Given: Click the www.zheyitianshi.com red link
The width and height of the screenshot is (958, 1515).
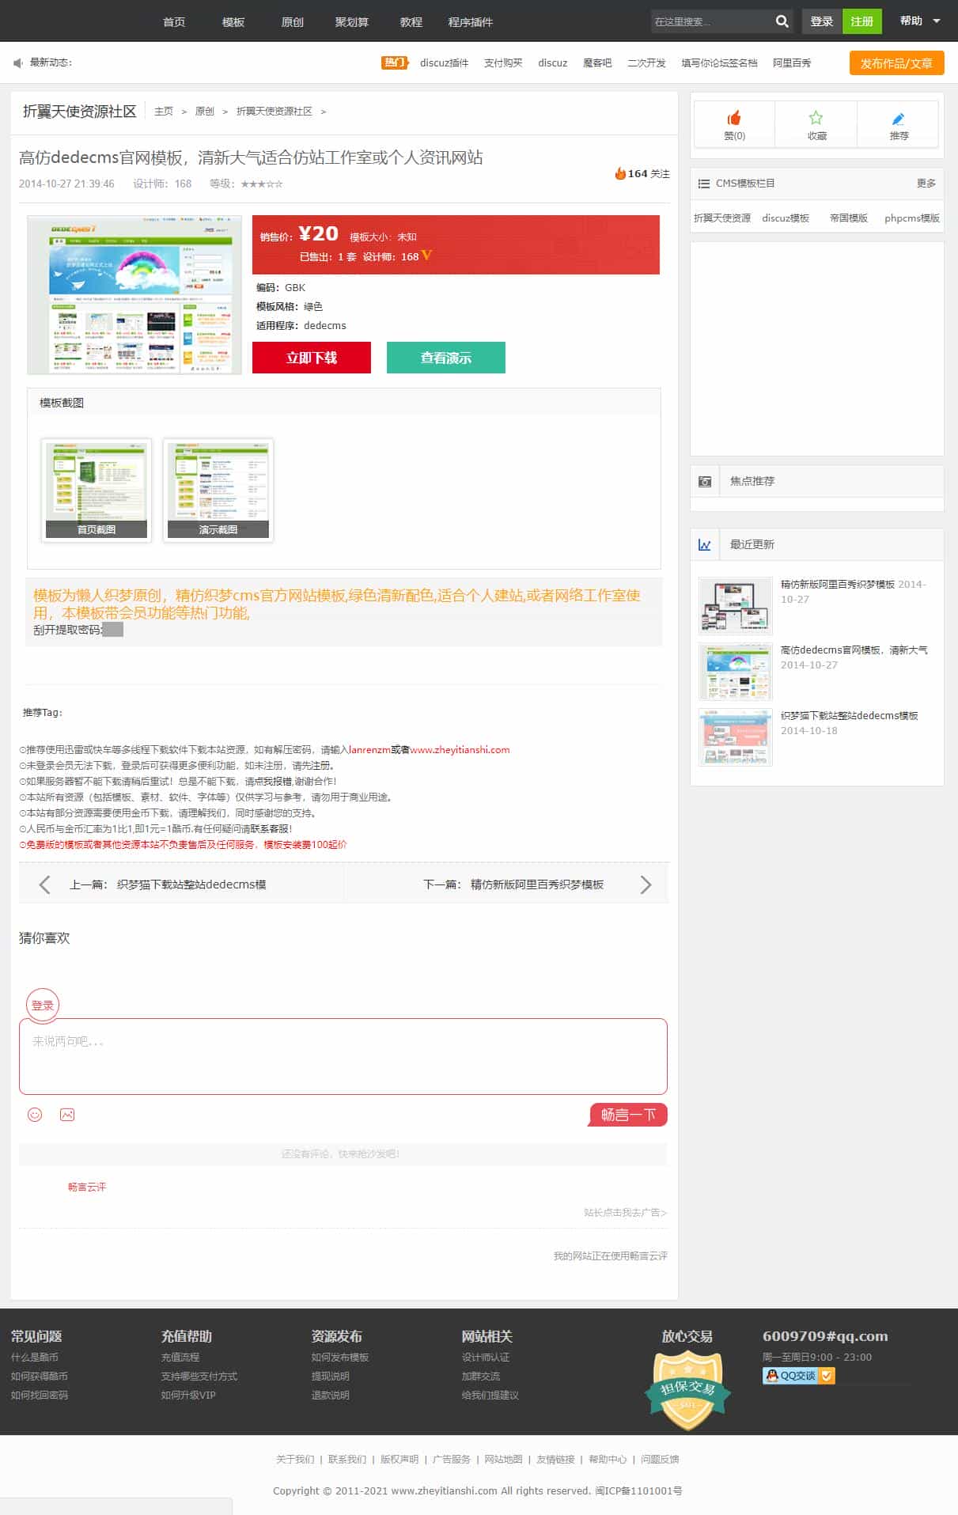Looking at the screenshot, I should pos(460,750).
